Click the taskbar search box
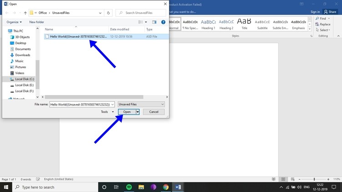 pyautogui.click(x=56, y=187)
